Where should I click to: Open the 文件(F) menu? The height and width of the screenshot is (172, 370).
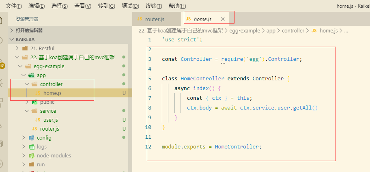click(13, 6)
